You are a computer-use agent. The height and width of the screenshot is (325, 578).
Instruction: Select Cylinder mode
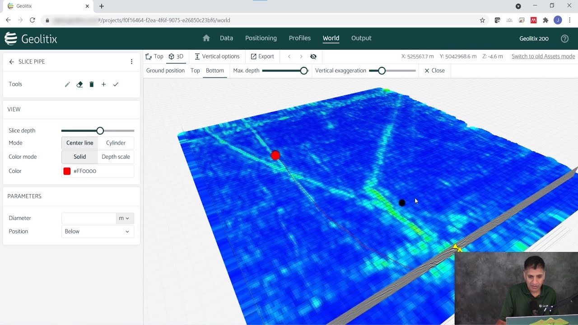click(x=116, y=143)
